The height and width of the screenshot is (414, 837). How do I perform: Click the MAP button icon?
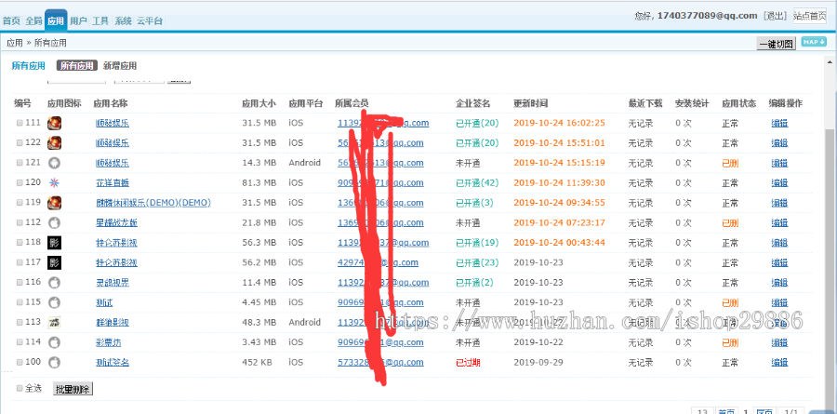tap(814, 42)
